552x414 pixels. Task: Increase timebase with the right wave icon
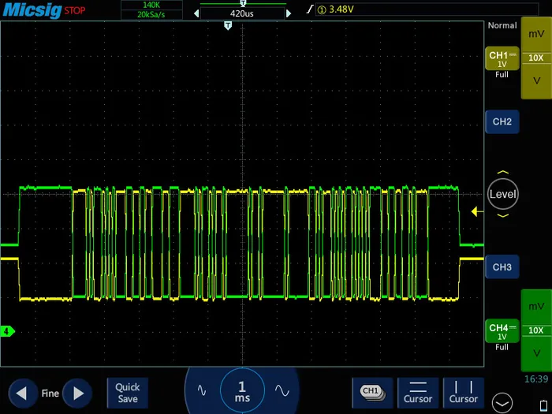click(282, 390)
